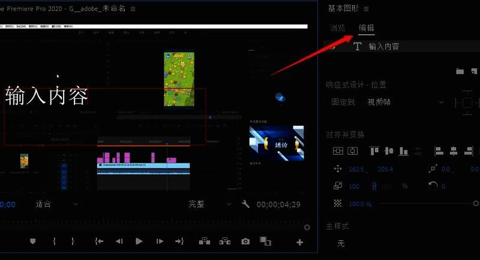Select the 输入内容 text layer in the list

[x=384, y=47]
